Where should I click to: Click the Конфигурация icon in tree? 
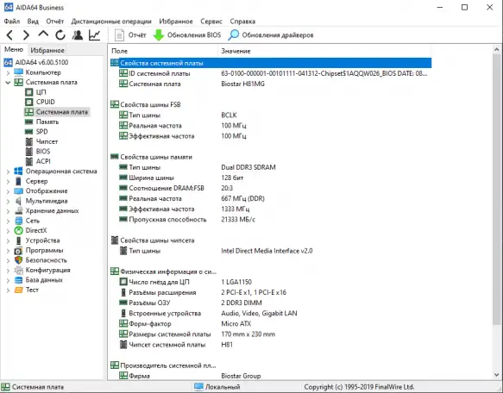(19, 271)
